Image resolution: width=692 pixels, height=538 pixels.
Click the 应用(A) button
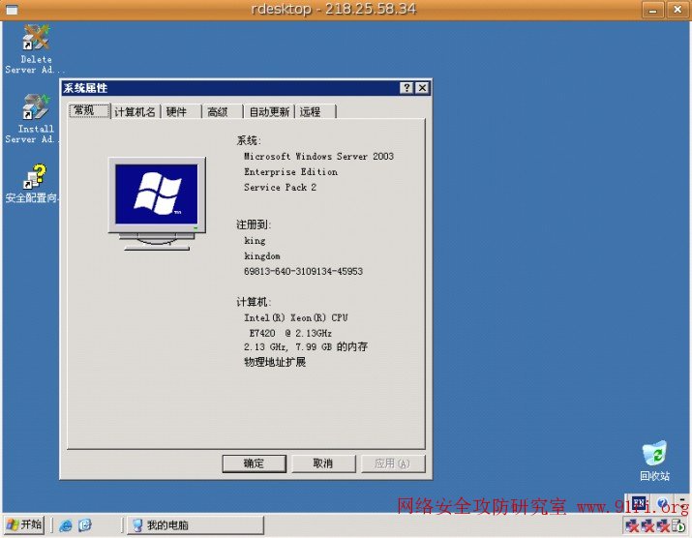[x=392, y=463]
